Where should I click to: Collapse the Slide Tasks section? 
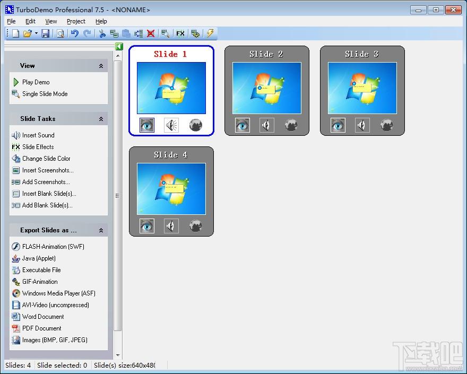101,119
